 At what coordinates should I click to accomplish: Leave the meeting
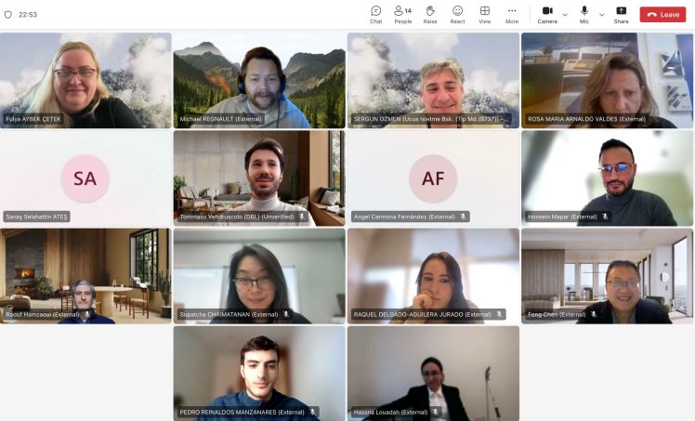[662, 14]
